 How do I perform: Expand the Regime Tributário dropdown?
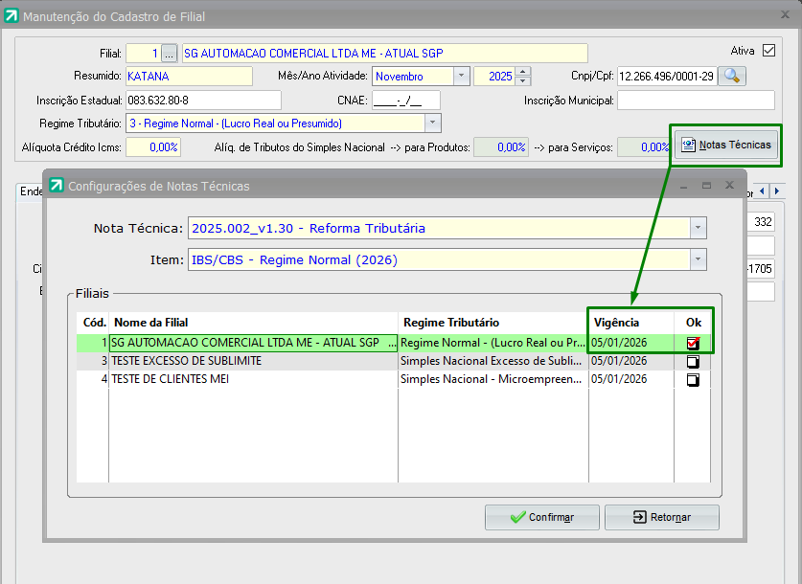click(432, 123)
